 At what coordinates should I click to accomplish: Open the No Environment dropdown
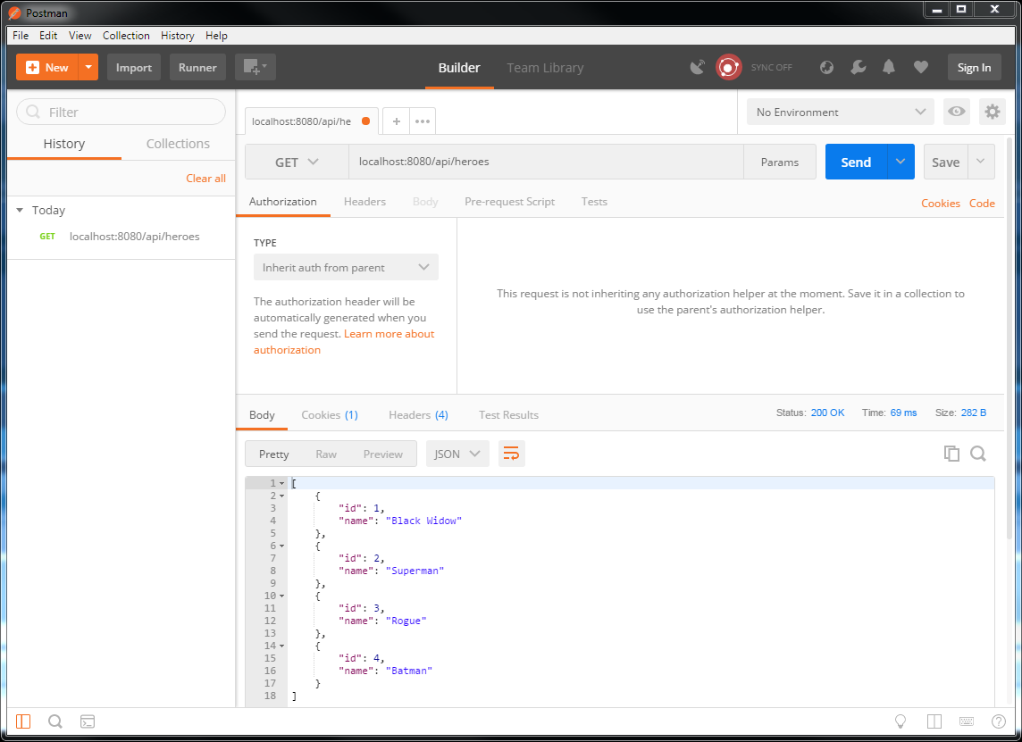tap(840, 112)
